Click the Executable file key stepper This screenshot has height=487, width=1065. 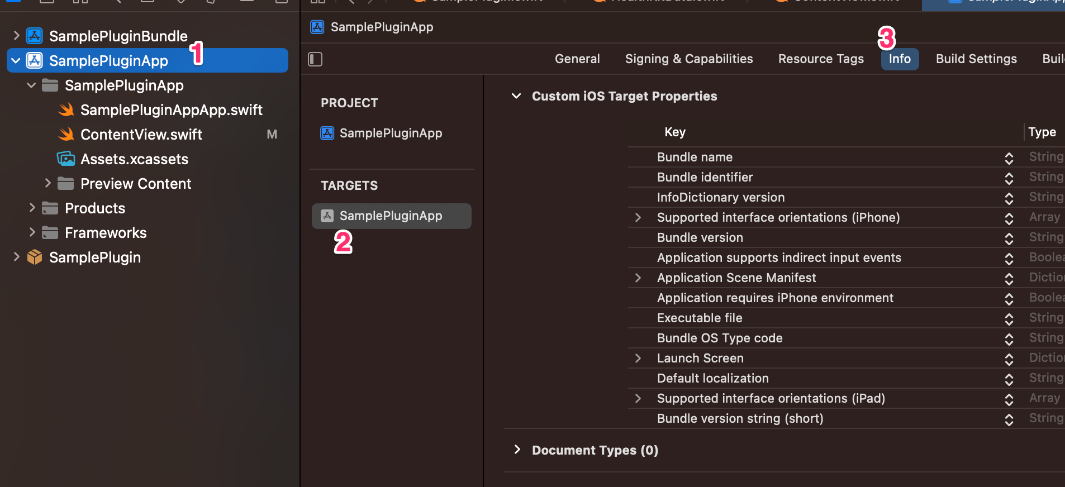[x=1009, y=319]
